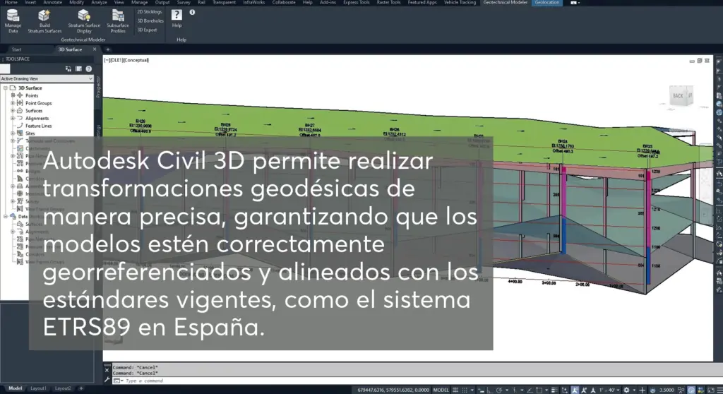Toggle grid display in status bar

[x=457, y=389]
